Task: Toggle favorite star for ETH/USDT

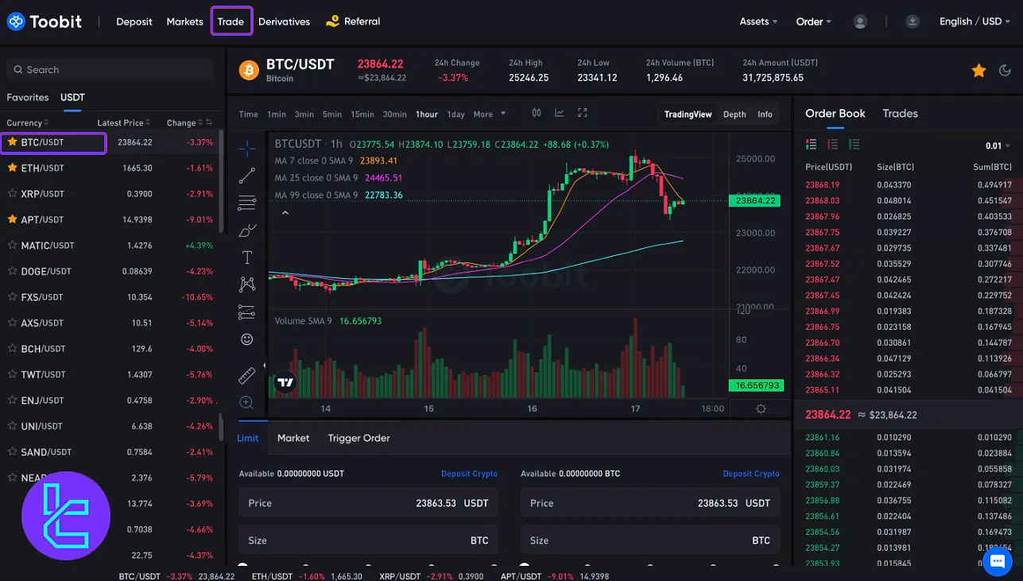Action: click(x=13, y=168)
